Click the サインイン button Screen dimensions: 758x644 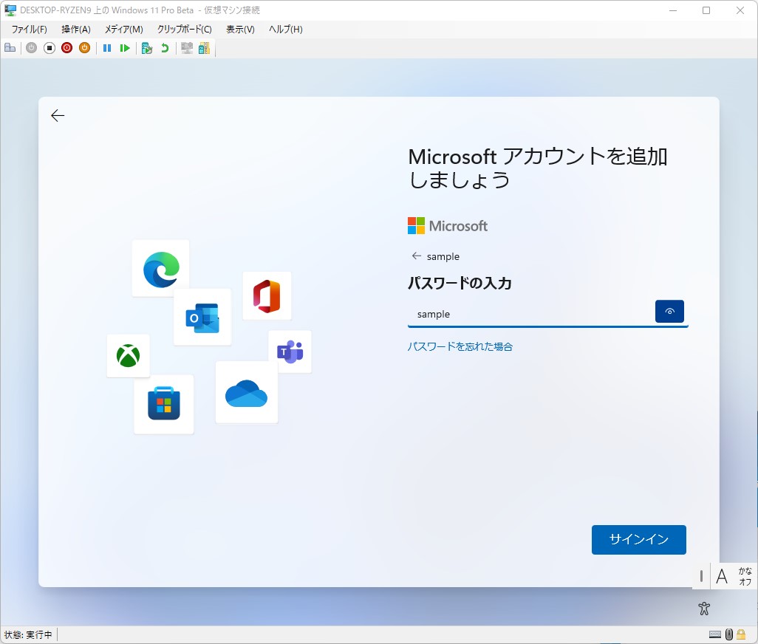tap(638, 540)
